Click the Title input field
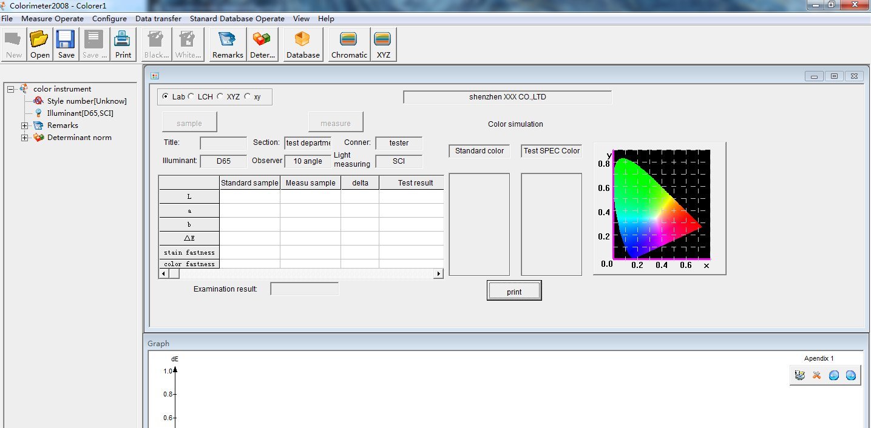 (x=222, y=143)
